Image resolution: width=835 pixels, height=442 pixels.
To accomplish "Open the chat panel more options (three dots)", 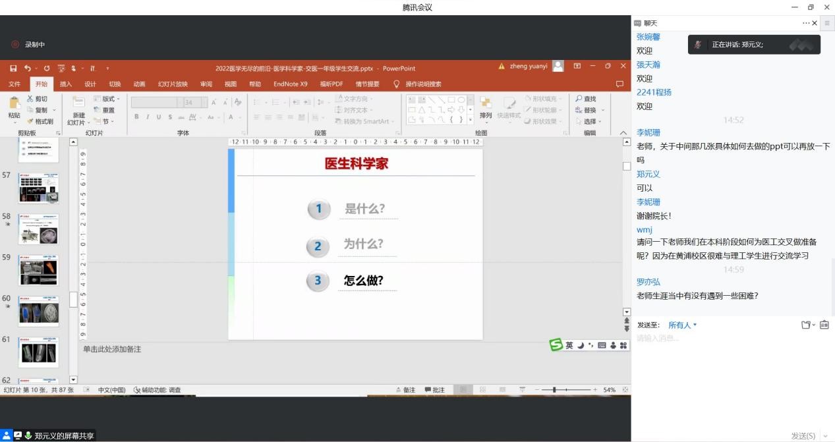I will pos(805,23).
